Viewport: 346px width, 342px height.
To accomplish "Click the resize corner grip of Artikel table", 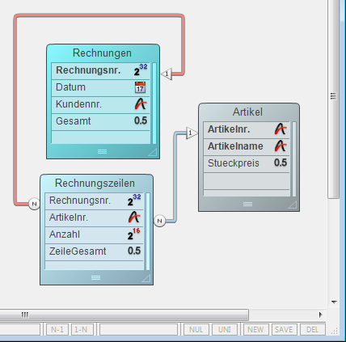I will 293,205.
